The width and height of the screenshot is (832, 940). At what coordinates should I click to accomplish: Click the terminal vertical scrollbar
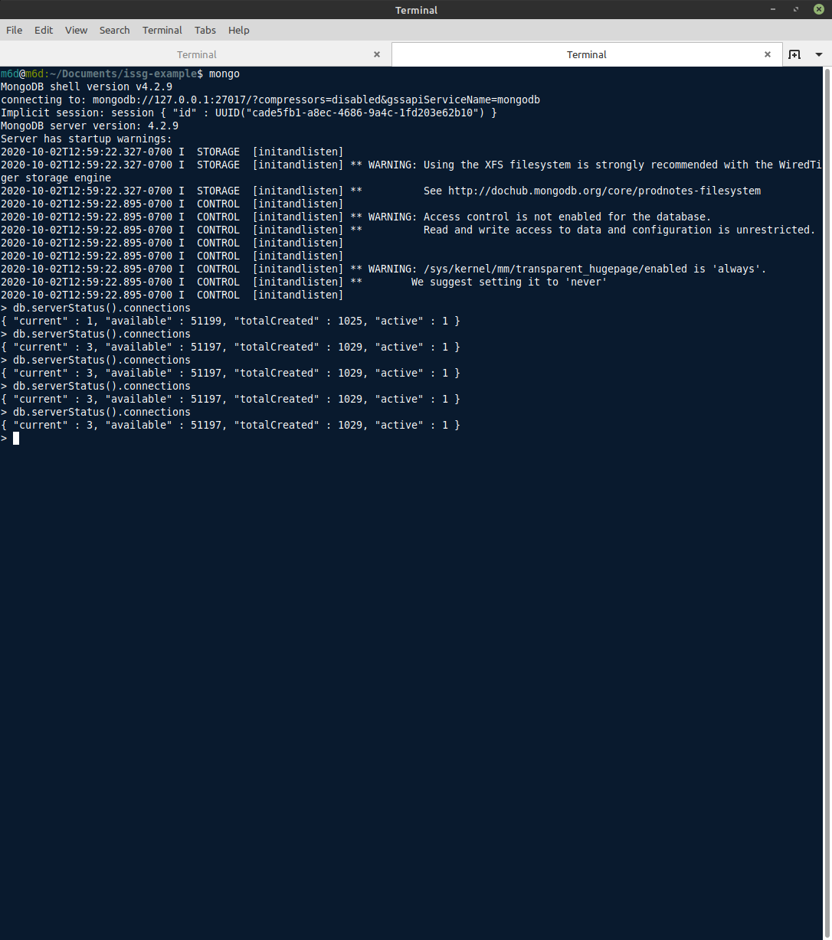[827, 503]
